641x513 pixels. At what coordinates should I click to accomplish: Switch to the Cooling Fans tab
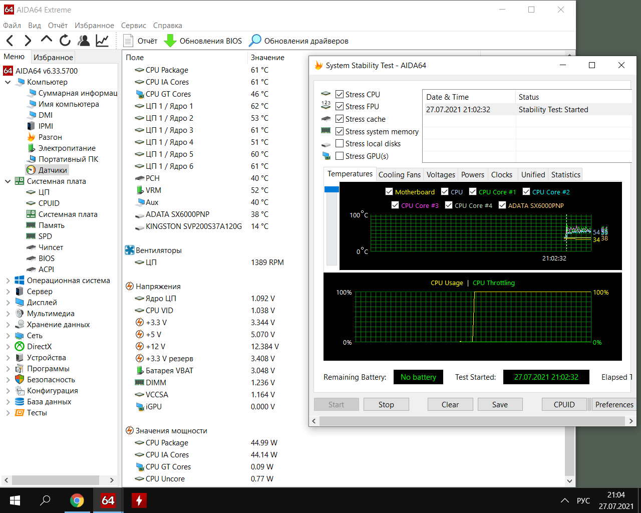pyautogui.click(x=400, y=175)
